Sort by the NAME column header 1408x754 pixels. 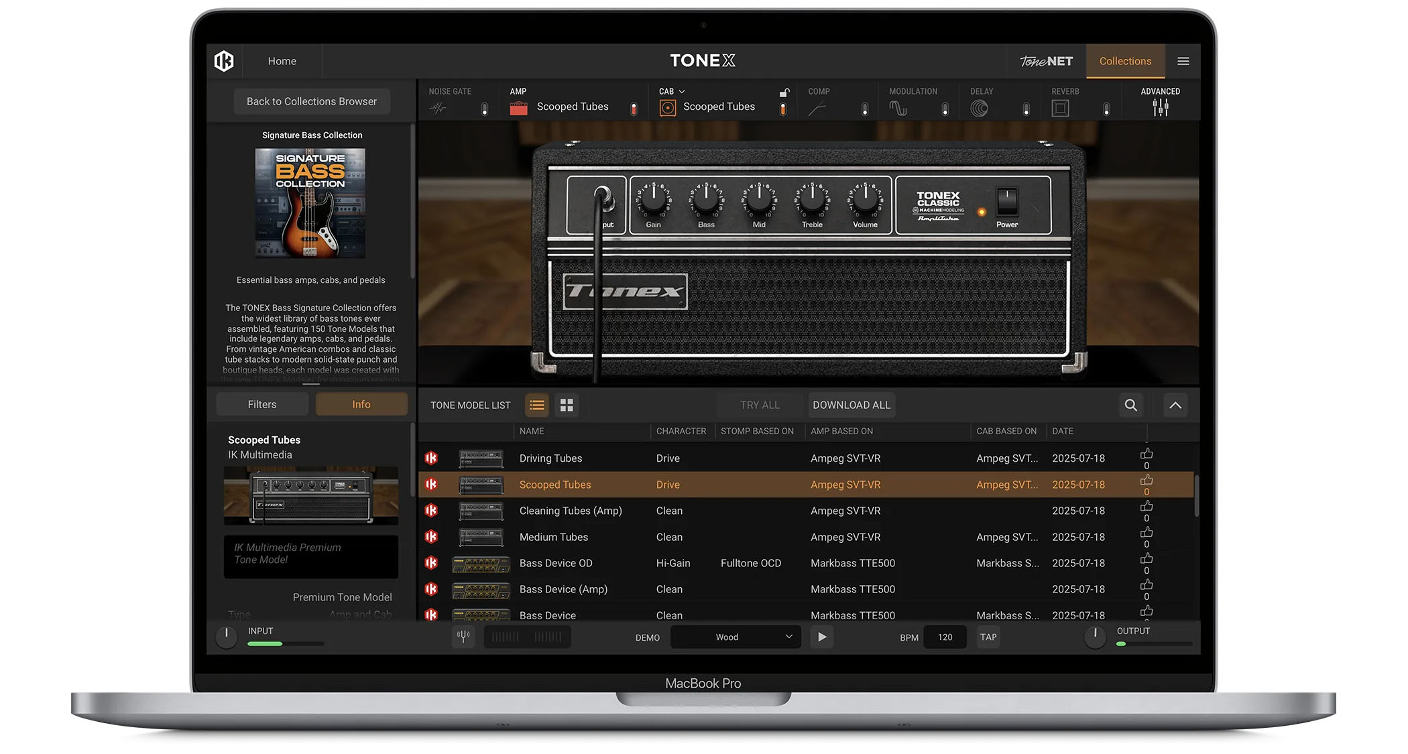pos(532,431)
